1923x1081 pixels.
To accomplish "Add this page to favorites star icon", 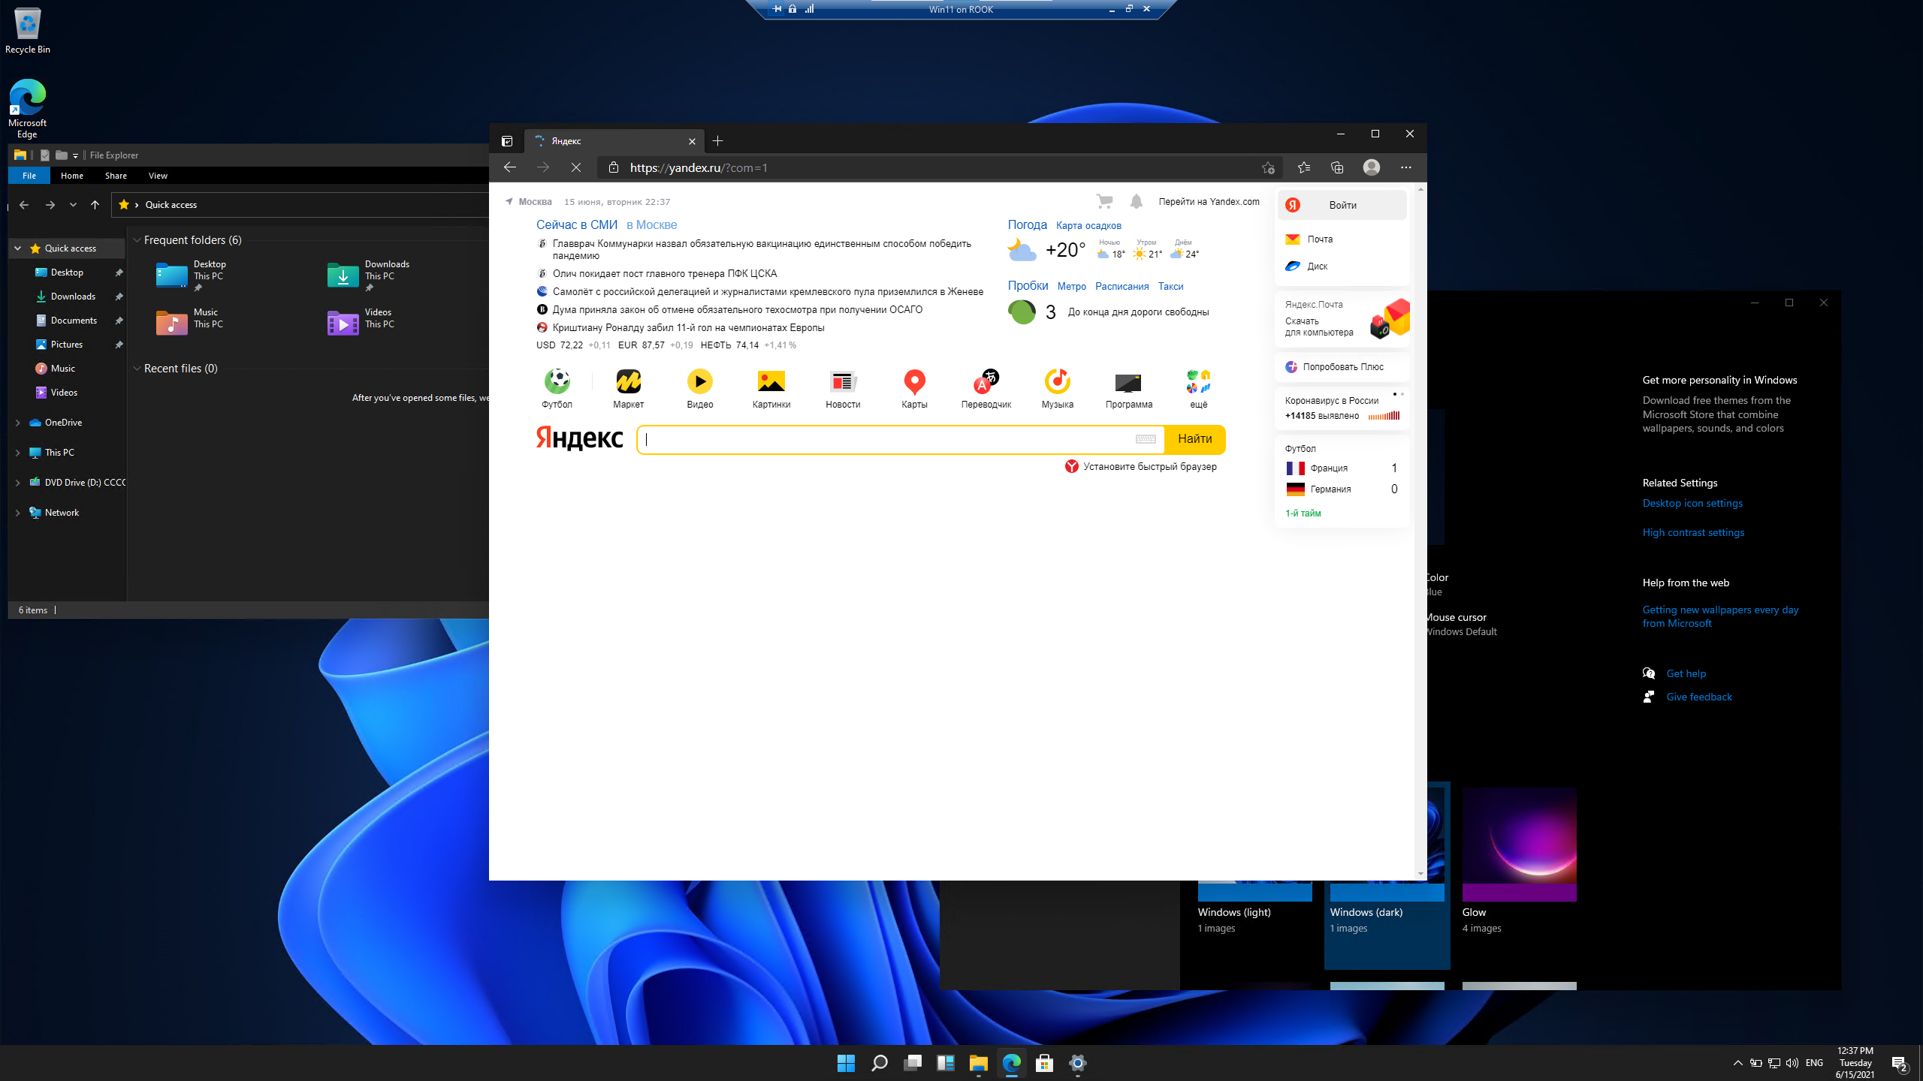I will [1268, 167].
